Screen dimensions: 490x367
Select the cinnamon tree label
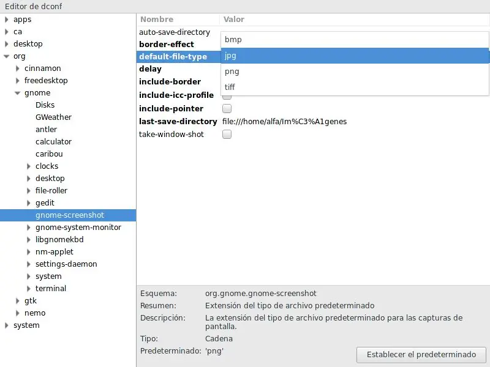42,69
